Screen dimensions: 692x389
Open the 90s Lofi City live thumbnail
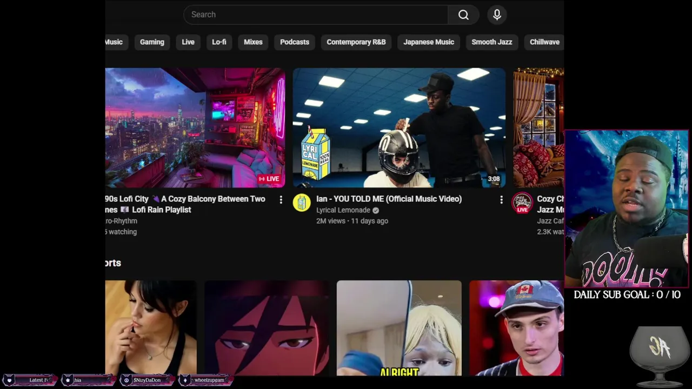click(195, 128)
